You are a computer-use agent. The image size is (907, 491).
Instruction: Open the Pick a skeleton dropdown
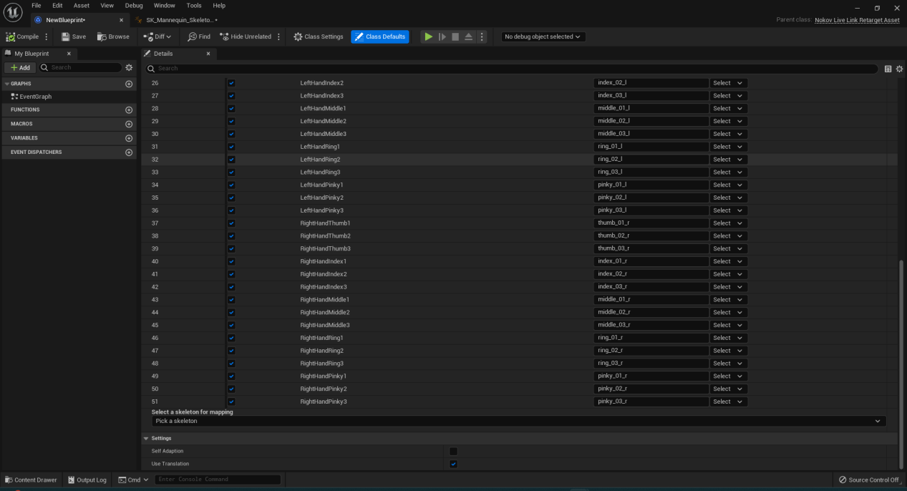[x=518, y=422]
